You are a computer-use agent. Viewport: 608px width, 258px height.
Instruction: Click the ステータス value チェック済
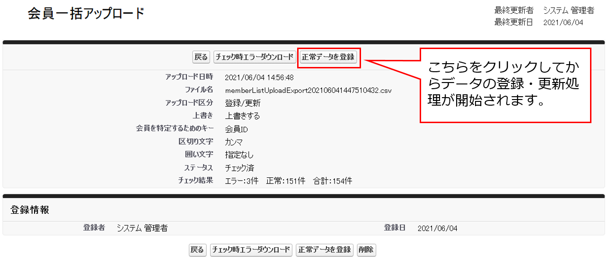pos(239,168)
